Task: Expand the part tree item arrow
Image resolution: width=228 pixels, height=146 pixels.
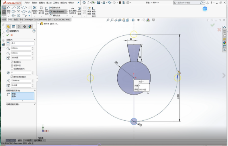Action: point(38,23)
